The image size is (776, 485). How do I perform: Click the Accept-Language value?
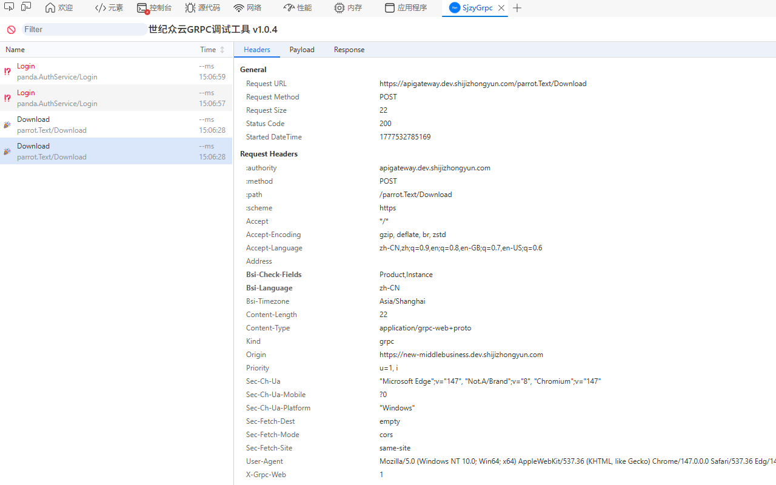point(461,248)
